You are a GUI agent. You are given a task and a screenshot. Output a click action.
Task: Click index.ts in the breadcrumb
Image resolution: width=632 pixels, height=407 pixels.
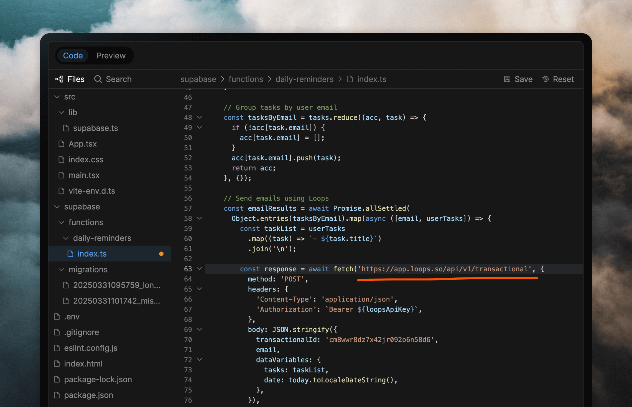371,79
